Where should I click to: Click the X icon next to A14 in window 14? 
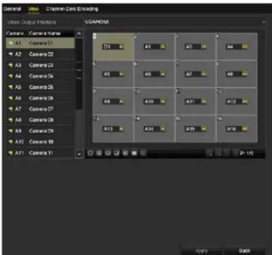pos(162,129)
